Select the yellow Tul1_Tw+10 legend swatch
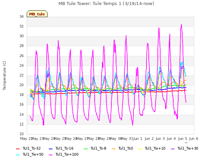214x161 pixels. pos(140,149)
